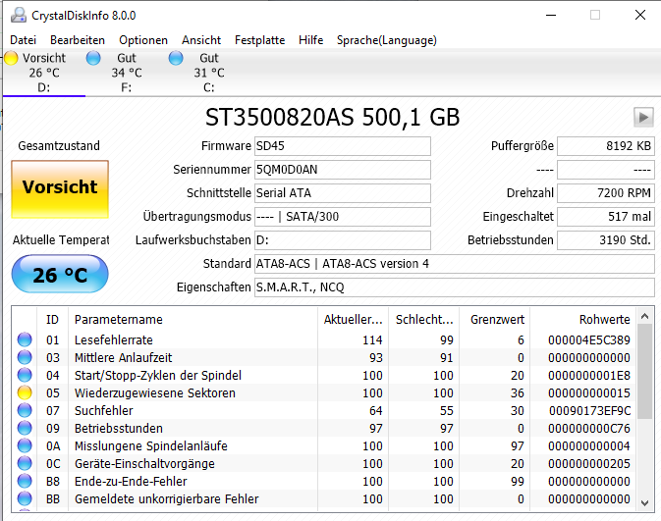Screen dimensions: 661x521
Task: Click the Eigenschaften field showing S.M.A.R.T., NCQ
Action: [455, 287]
